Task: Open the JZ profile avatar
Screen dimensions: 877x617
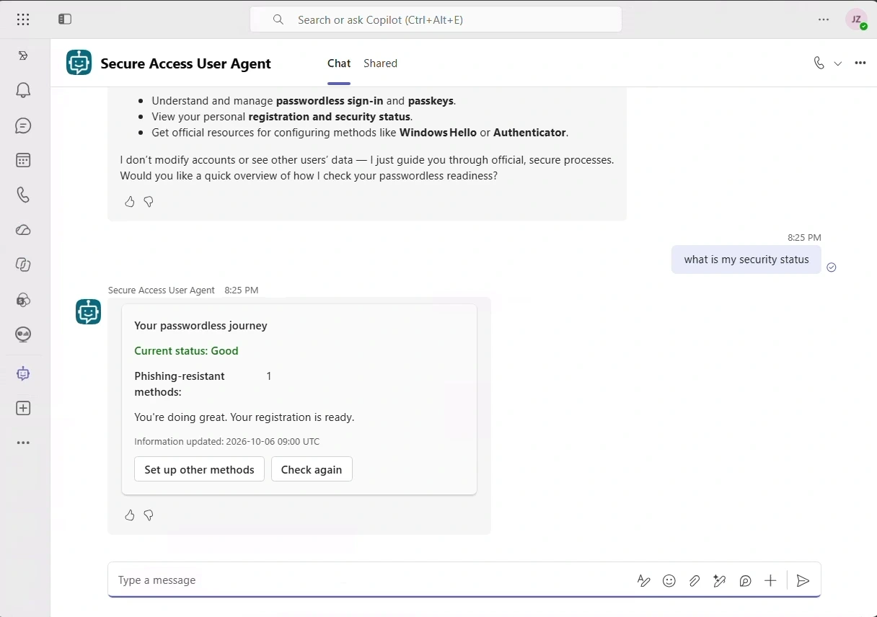Action: coord(857,19)
